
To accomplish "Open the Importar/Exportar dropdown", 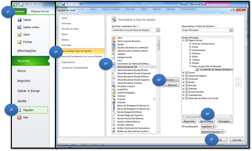I will point(212,132).
